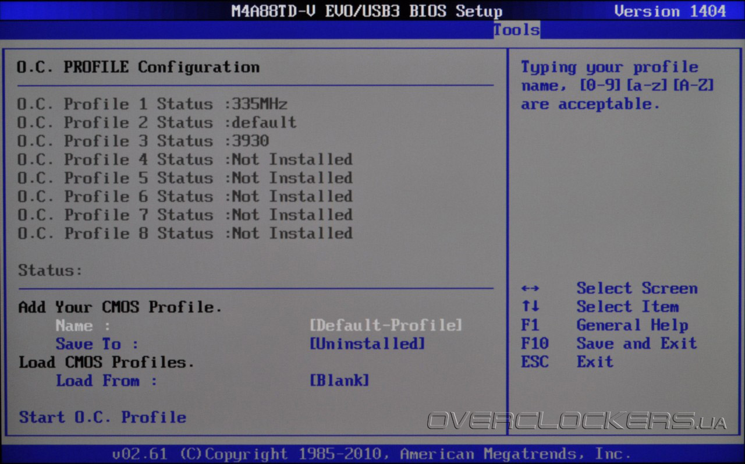Click the American Megatrends copyright line
Viewport: 745px width, 464px height.
click(372, 454)
